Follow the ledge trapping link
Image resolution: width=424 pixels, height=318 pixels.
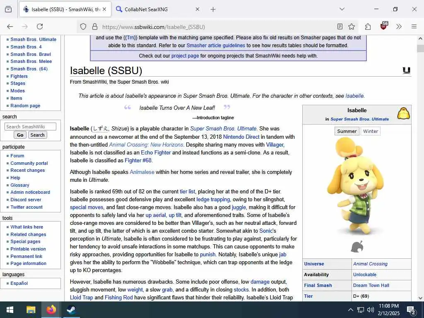[213, 199]
